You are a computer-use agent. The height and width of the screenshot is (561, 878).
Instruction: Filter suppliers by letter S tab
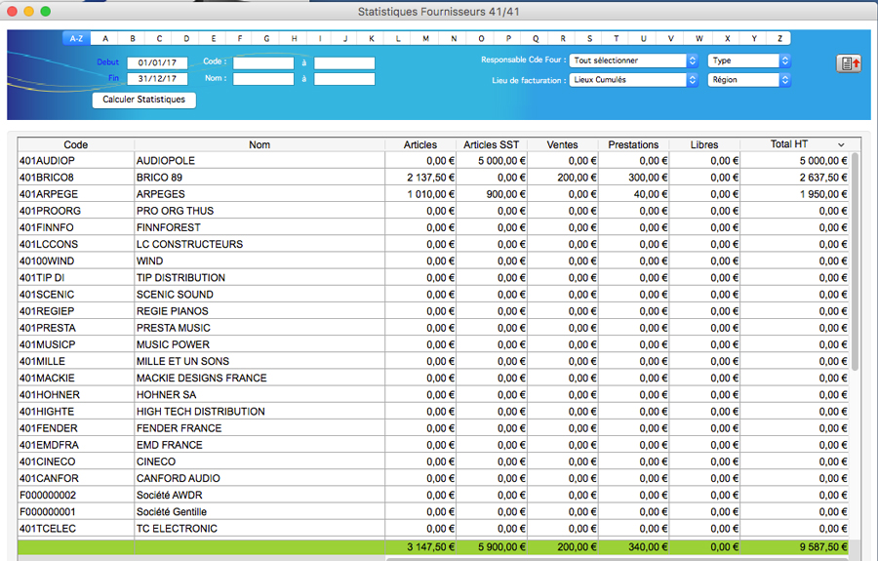589,38
